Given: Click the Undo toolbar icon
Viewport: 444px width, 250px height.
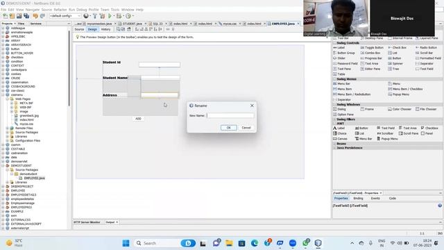Looking at the screenshot, I should coord(35,16).
